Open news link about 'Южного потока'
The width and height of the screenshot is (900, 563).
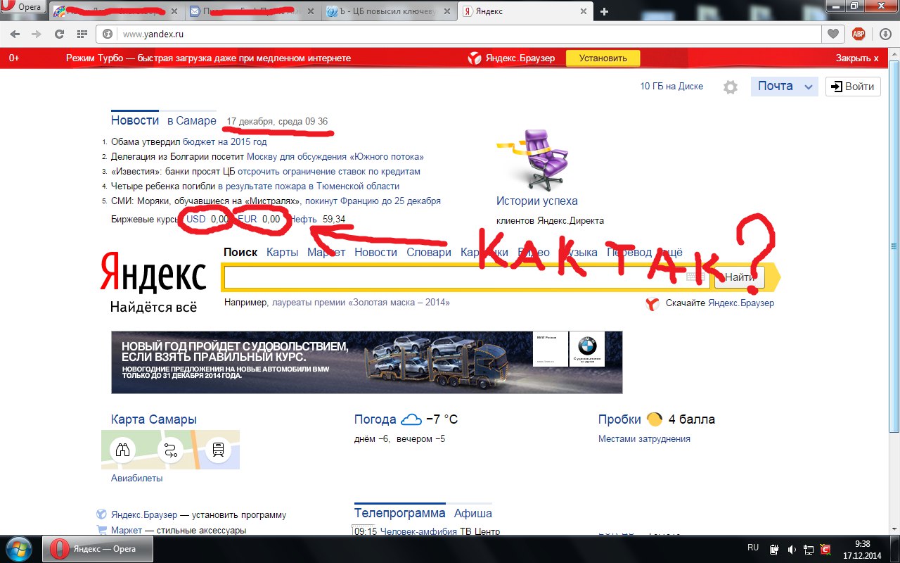pos(335,156)
